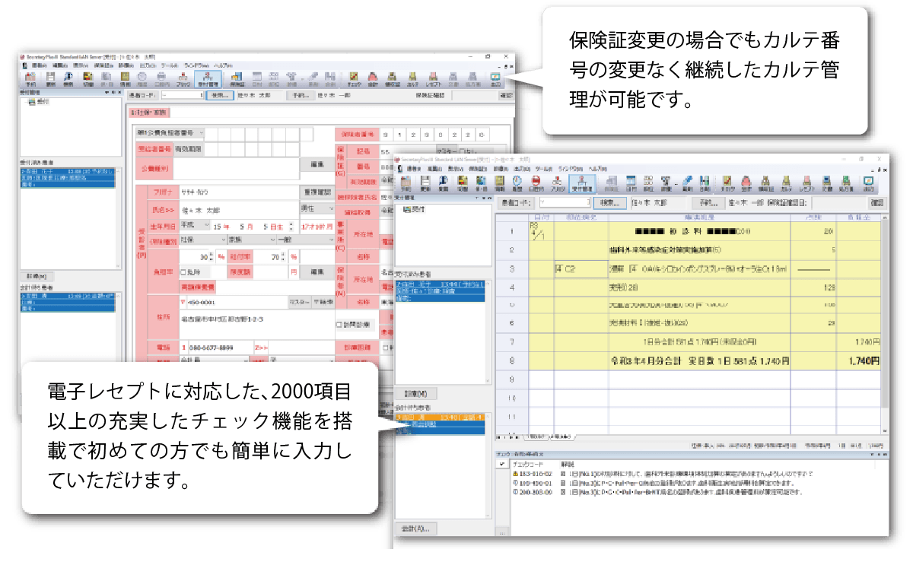Enable the 訪問診療 checkbox
This screenshot has height=565, width=913.
(x=340, y=324)
